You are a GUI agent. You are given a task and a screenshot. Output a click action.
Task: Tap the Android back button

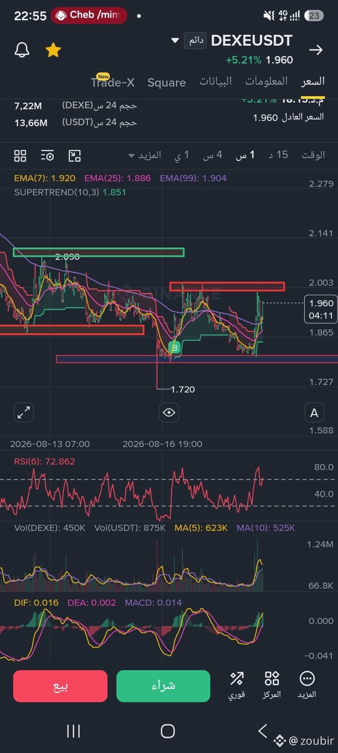263,731
